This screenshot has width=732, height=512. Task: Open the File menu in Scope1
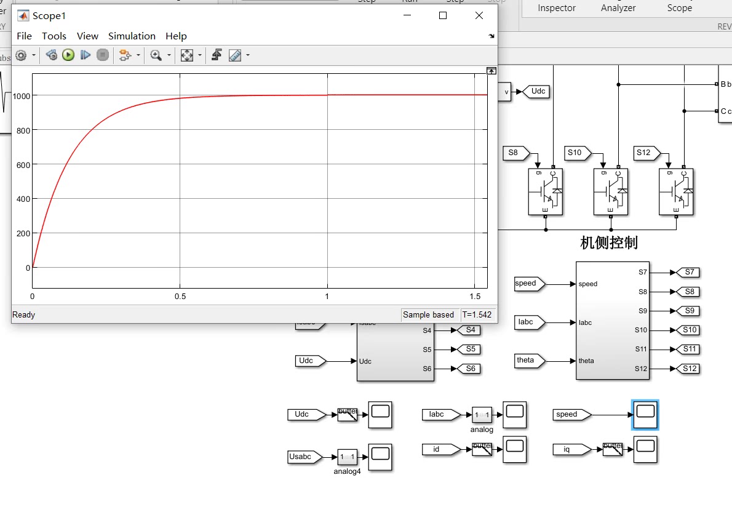pyautogui.click(x=24, y=36)
